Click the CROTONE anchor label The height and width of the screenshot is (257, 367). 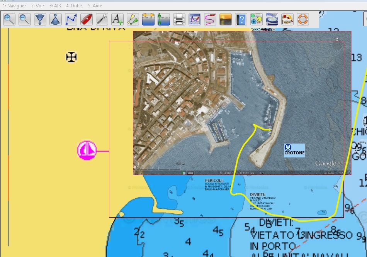click(294, 150)
